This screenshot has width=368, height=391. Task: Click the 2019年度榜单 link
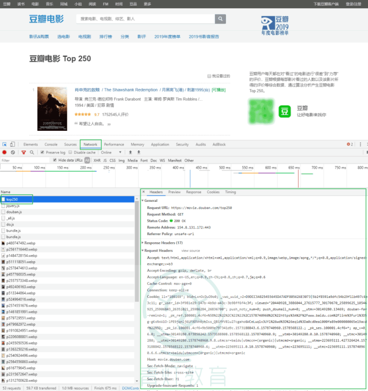click(167, 37)
